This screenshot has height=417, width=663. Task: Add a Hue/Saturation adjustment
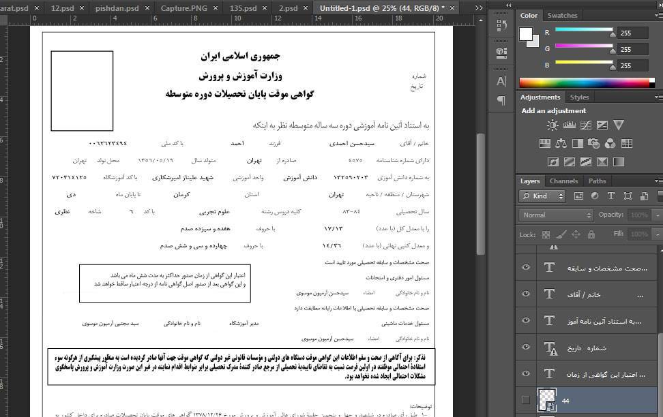point(544,144)
